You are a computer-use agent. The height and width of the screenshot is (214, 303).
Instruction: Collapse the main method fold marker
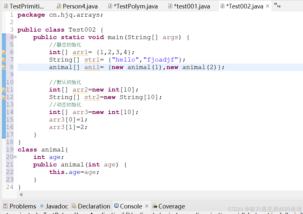tap(15, 37)
